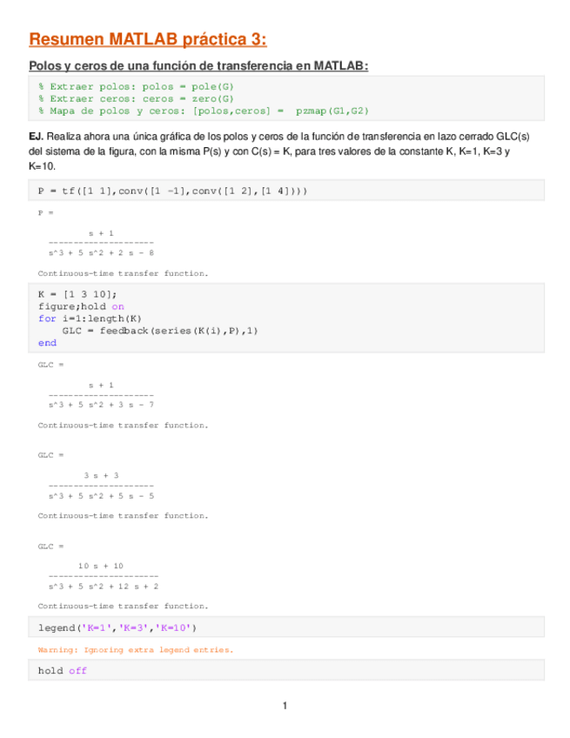Click the first GLC output with s + 1
570x738 pixels.
coord(101,395)
